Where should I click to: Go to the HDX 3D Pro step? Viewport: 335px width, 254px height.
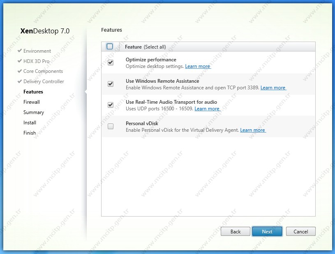36,61
